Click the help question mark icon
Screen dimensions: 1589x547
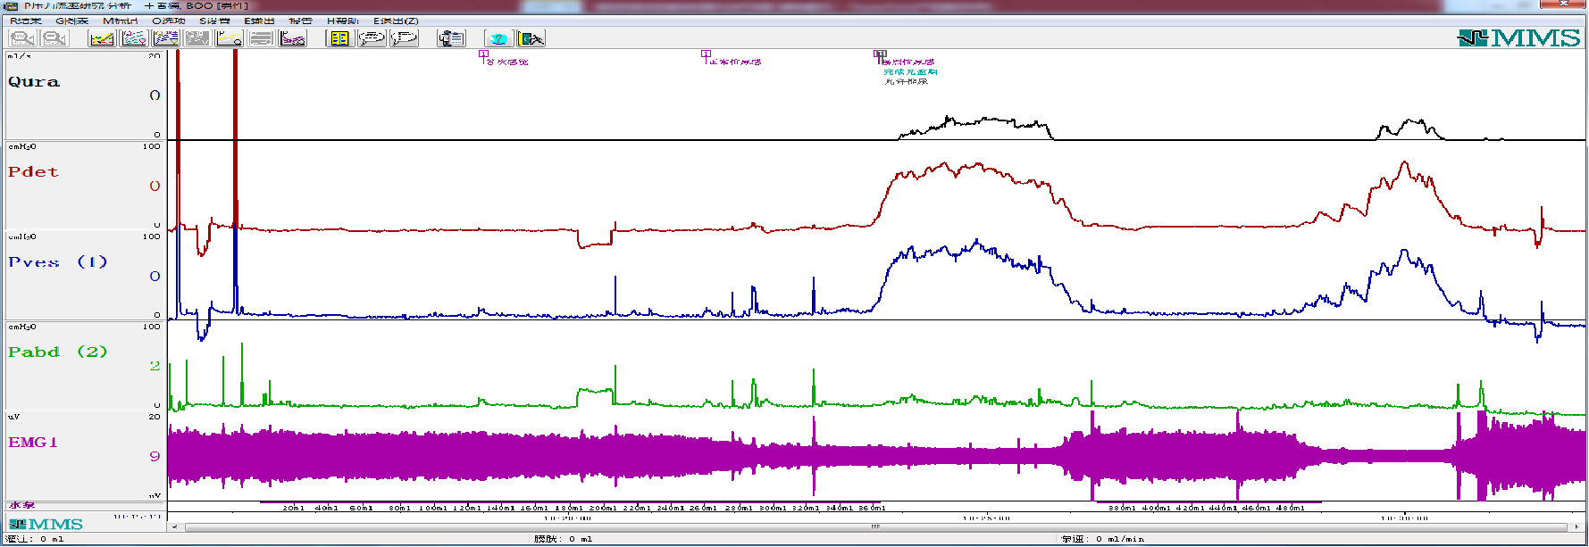coord(498,38)
